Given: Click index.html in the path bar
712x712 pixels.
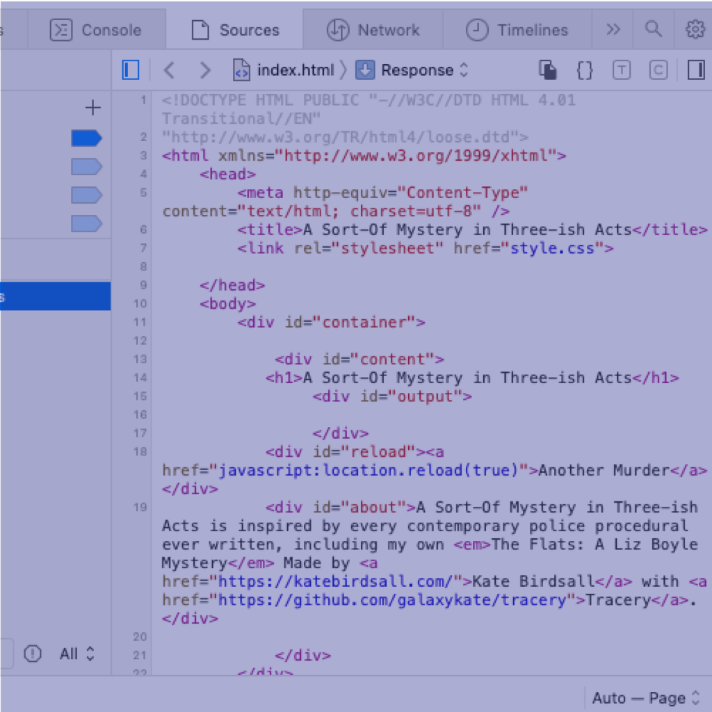Looking at the screenshot, I should (296, 70).
